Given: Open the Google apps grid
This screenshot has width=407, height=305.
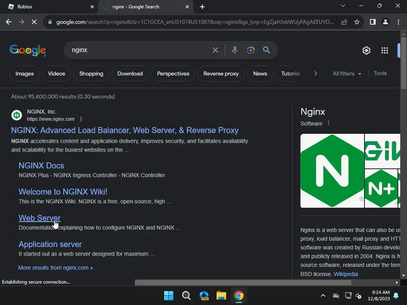Looking at the screenshot, I should pyautogui.click(x=385, y=50).
